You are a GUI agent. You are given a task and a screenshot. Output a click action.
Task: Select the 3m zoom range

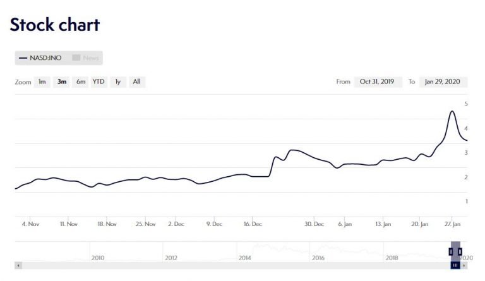click(62, 81)
